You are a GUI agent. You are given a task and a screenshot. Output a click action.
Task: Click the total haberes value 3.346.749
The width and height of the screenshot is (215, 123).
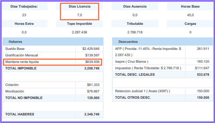(x=92, y=114)
